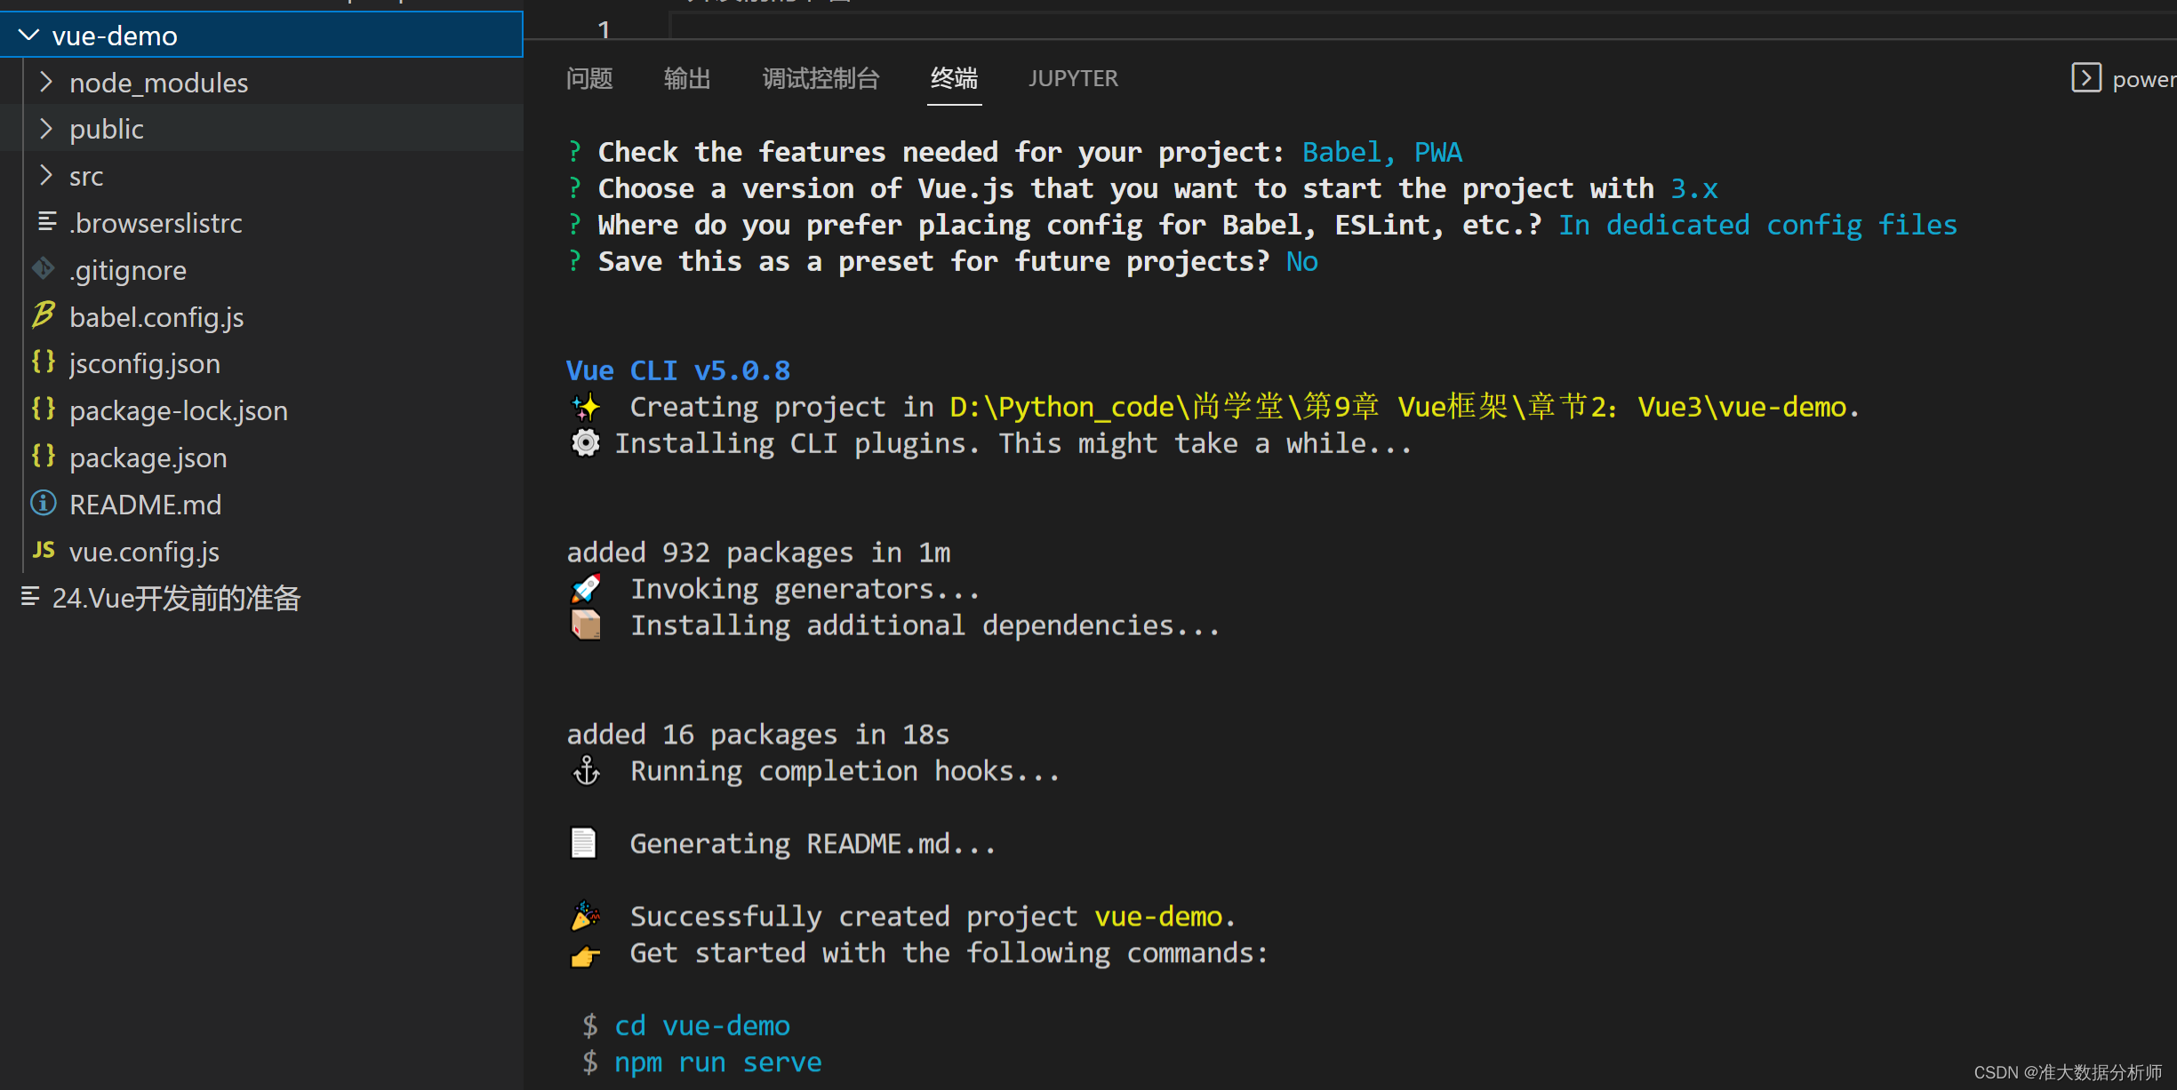The height and width of the screenshot is (1090, 2177).
Task: Click the .browserslistrc lines icon
Action: coord(46,222)
